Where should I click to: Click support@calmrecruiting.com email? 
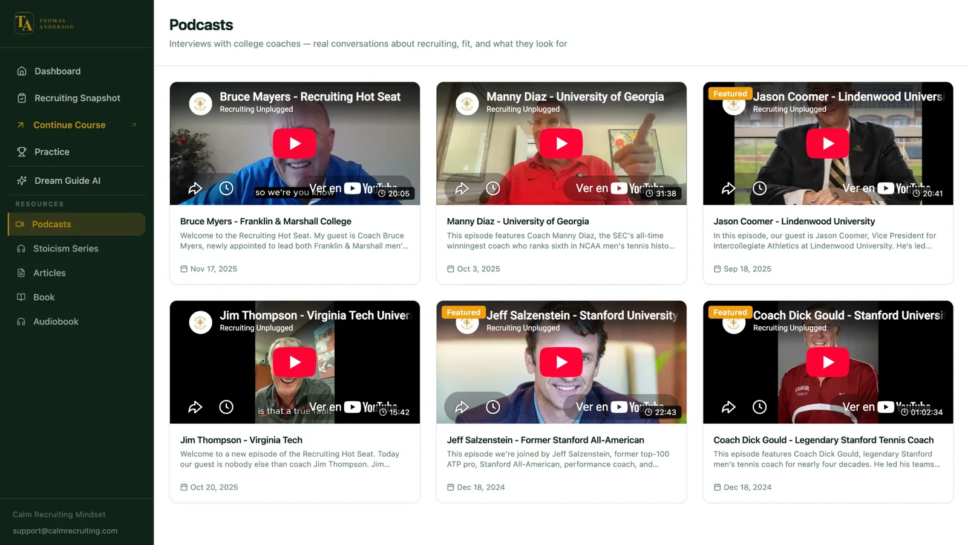[65, 530]
